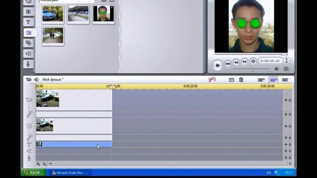Open the Music album tab with treble clef
Viewport: 317px width, 178px height.
coord(28,64)
